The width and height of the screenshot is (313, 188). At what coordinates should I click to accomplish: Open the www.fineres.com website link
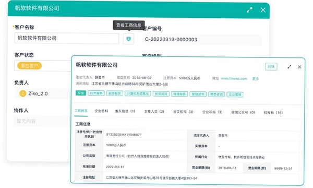(x=234, y=78)
